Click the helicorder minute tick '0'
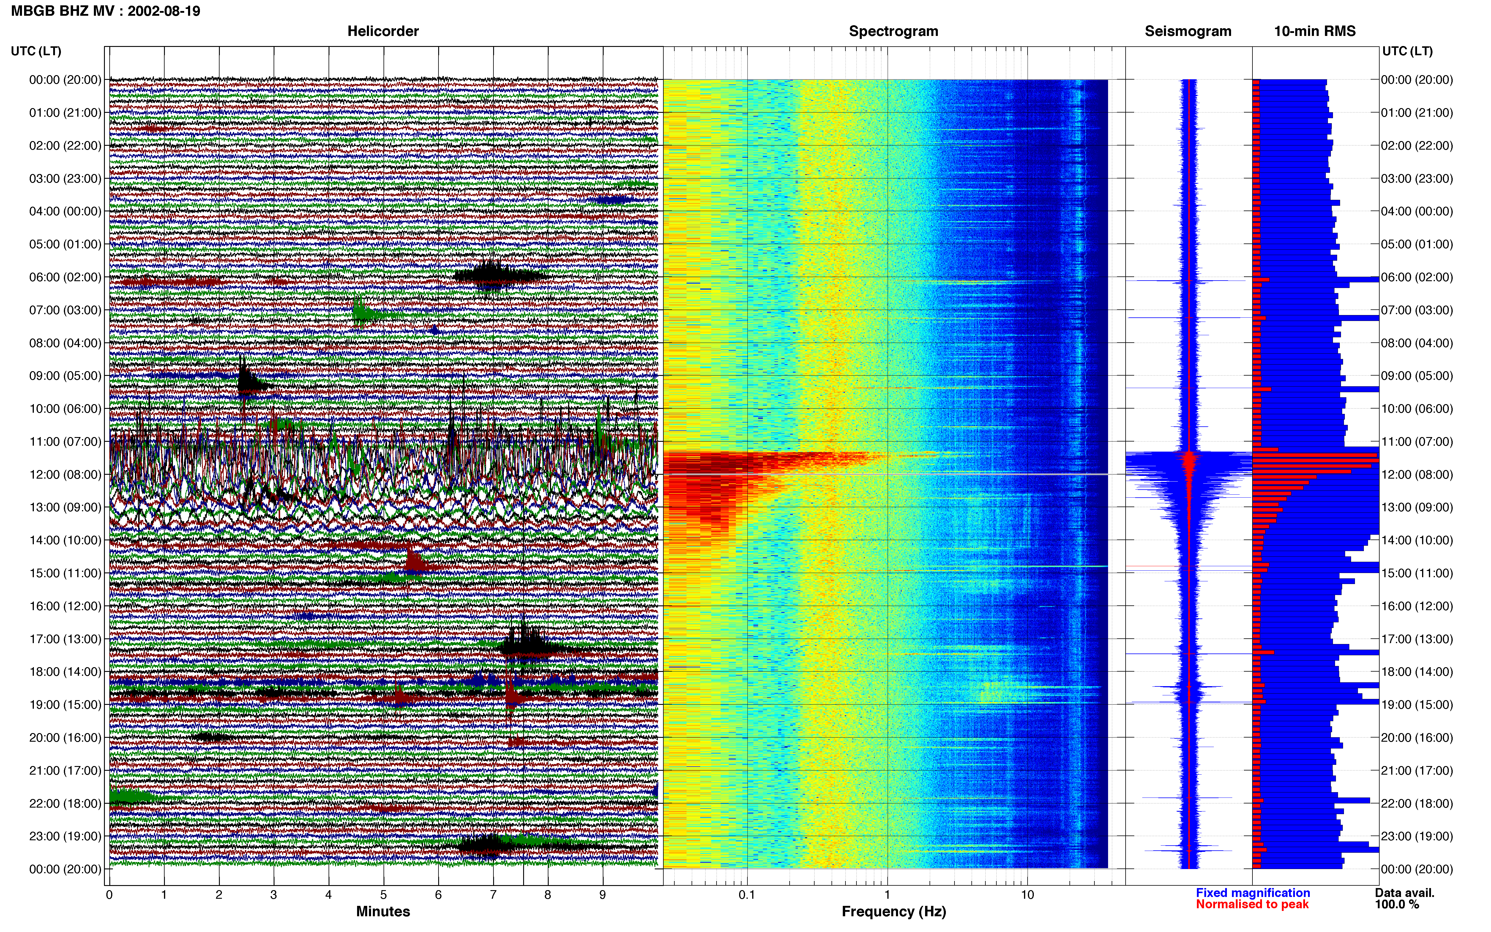1491x932 pixels. pos(109,895)
